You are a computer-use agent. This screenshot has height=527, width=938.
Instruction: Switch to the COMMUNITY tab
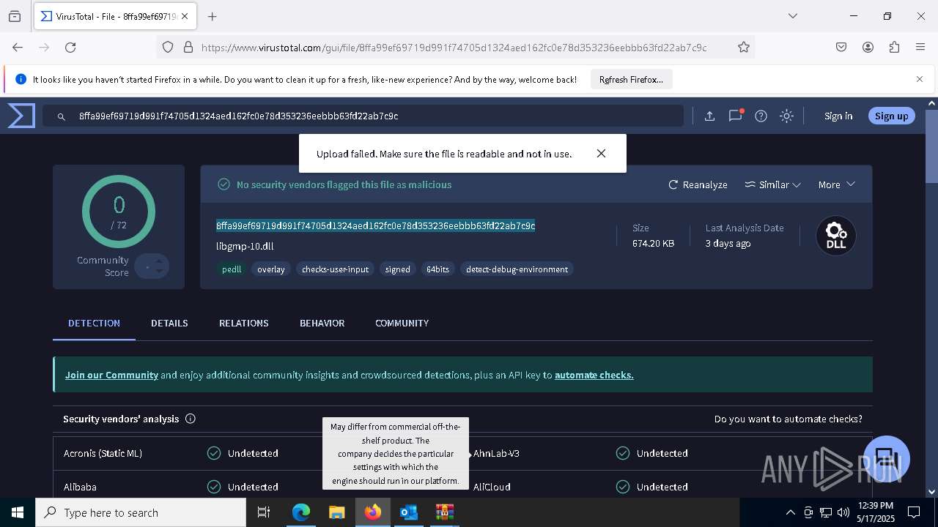pos(402,323)
